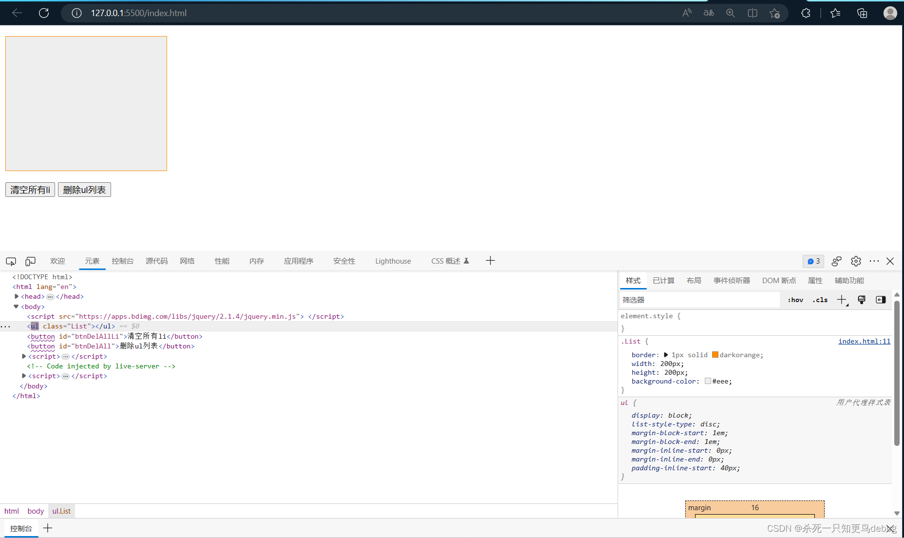This screenshot has height=538, width=904.
Task: Click the styles 筛选器 filter field
Action: 700,300
